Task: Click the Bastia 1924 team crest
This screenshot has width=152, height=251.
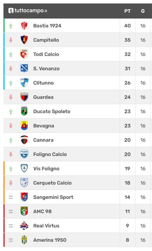Action: pos(24,25)
